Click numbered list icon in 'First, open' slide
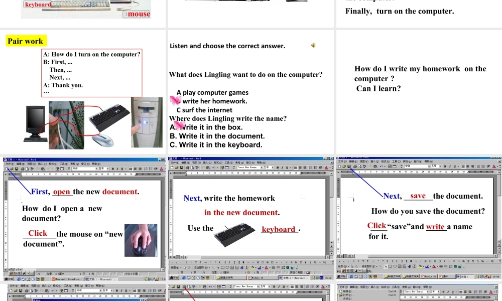Viewport: 502px width, 301px height. click(146, 169)
